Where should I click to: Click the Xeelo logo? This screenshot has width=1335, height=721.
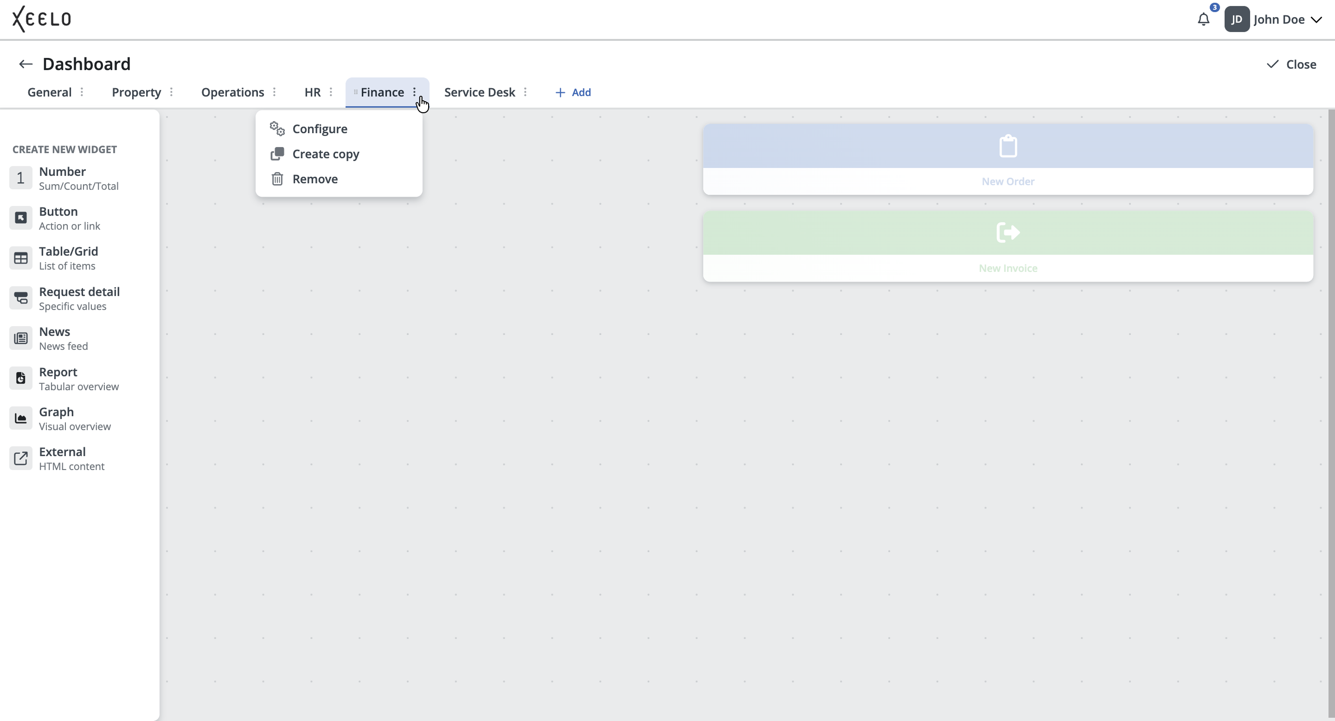pyautogui.click(x=41, y=19)
